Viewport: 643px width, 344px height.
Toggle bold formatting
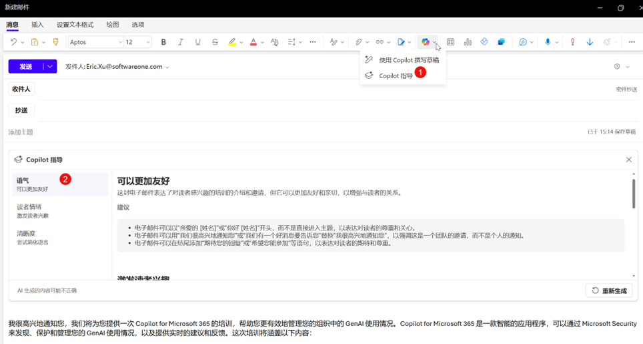pos(163,42)
